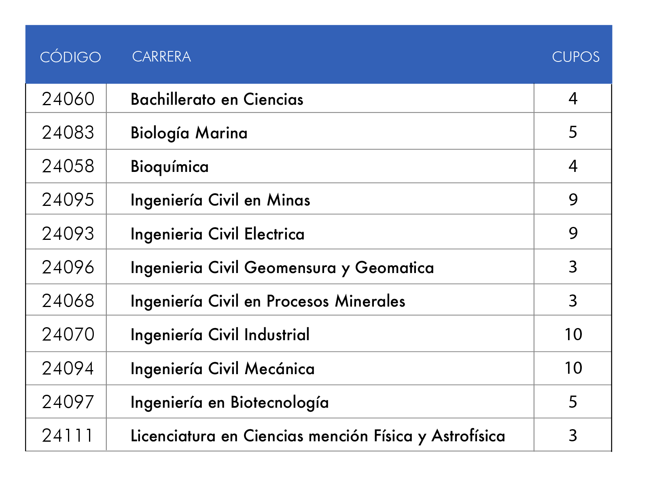Click Ingeniería Civil en Procesos Minerales
The image size is (653, 487).
point(268,301)
